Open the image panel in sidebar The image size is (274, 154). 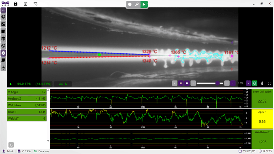tap(3, 24)
